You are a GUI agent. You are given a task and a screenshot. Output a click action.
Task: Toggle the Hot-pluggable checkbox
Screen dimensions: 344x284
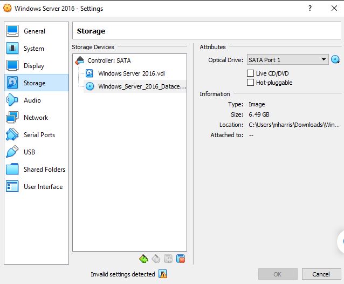(250, 83)
